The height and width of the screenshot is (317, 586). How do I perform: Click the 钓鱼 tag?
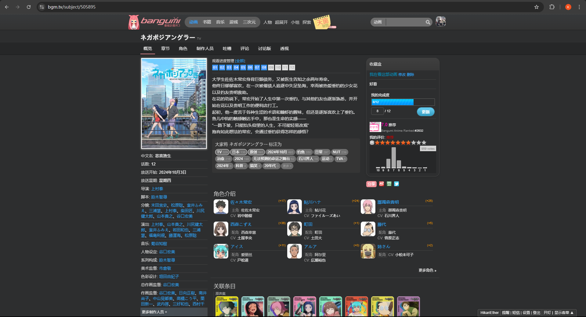304,152
